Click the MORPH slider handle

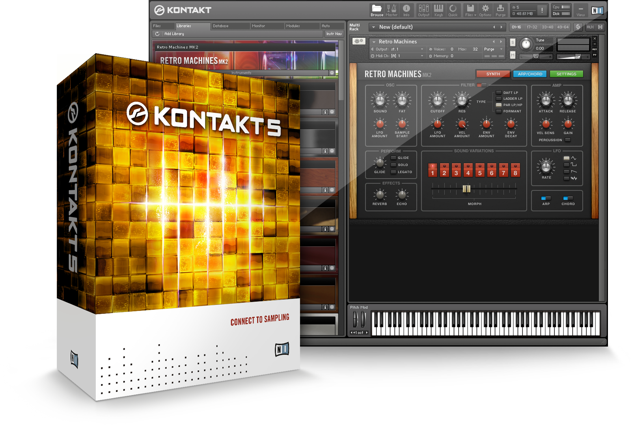[x=466, y=189]
